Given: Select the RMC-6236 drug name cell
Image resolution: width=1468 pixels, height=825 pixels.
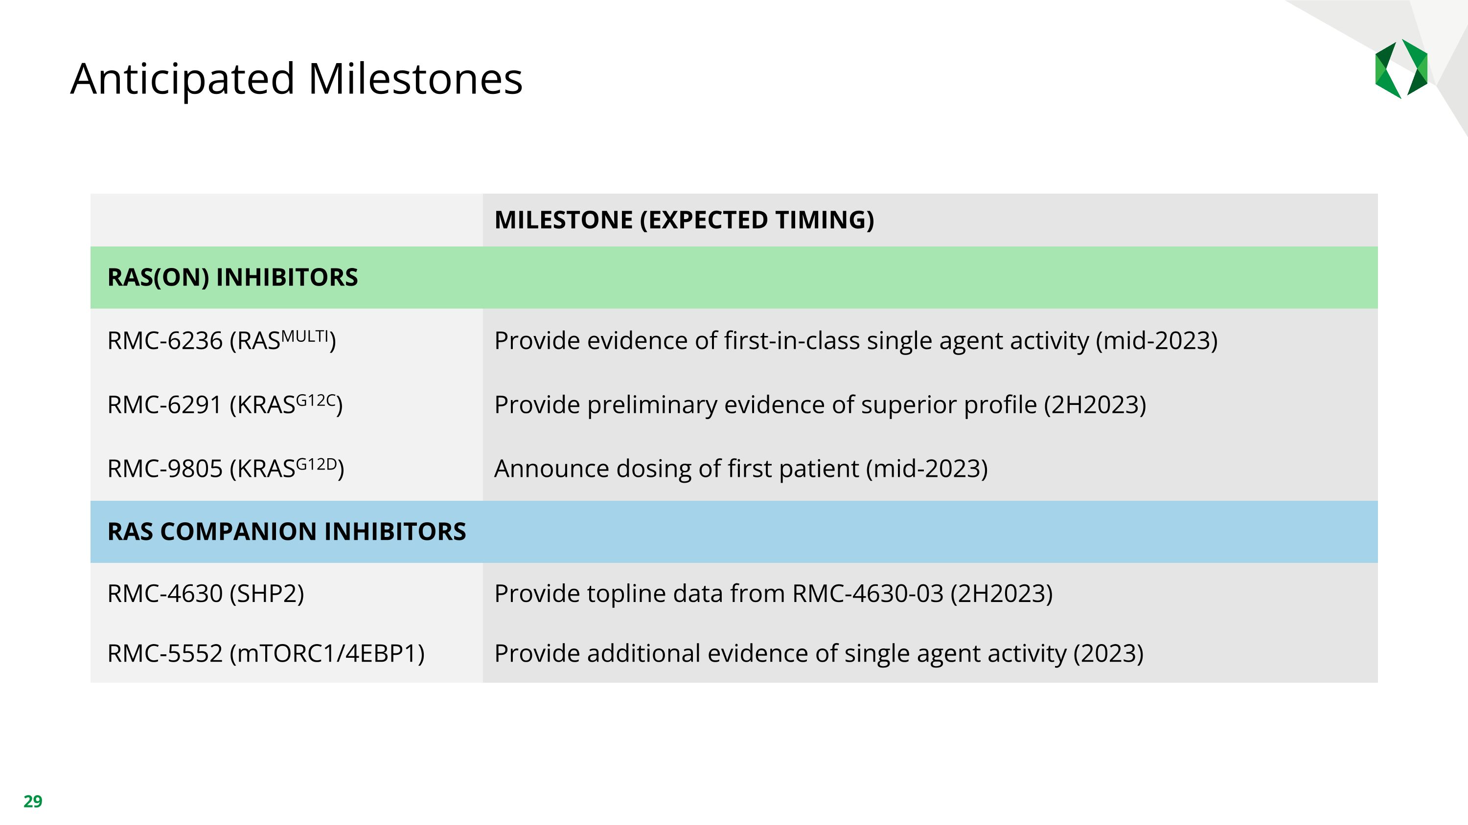Looking at the screenshot, I should (x=221, y=341).
